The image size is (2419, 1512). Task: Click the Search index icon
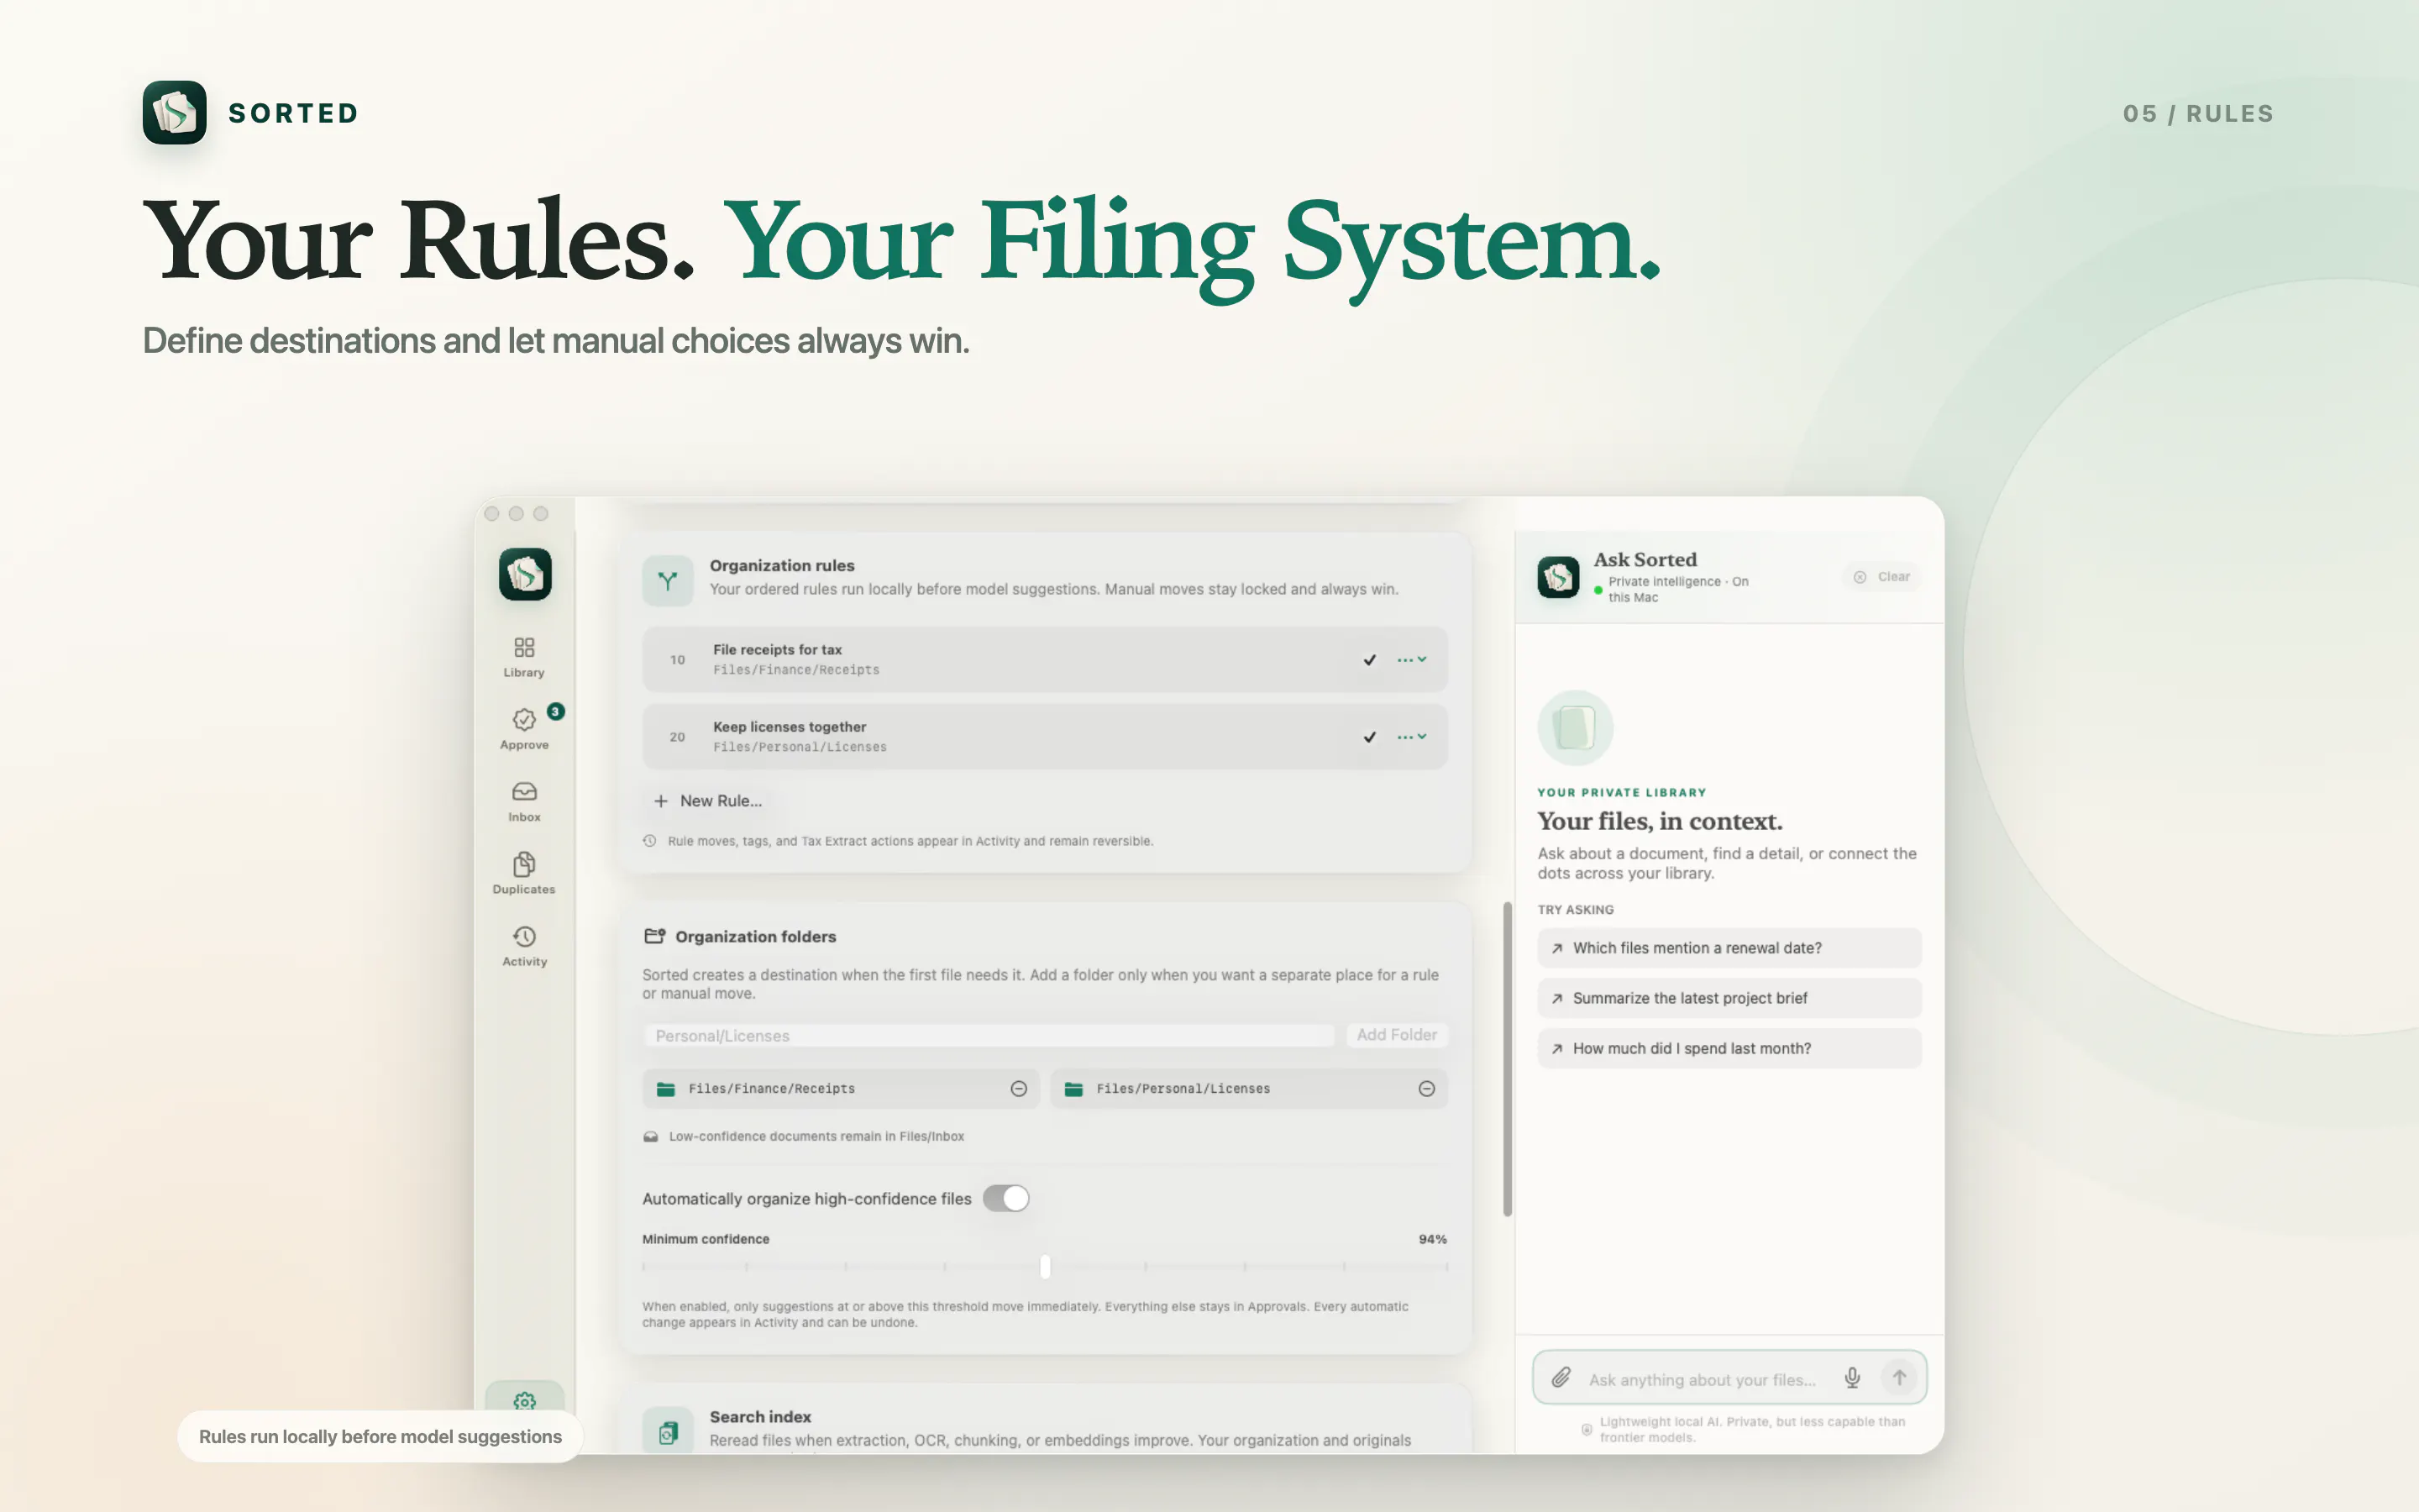click(x=668, y=1432)
